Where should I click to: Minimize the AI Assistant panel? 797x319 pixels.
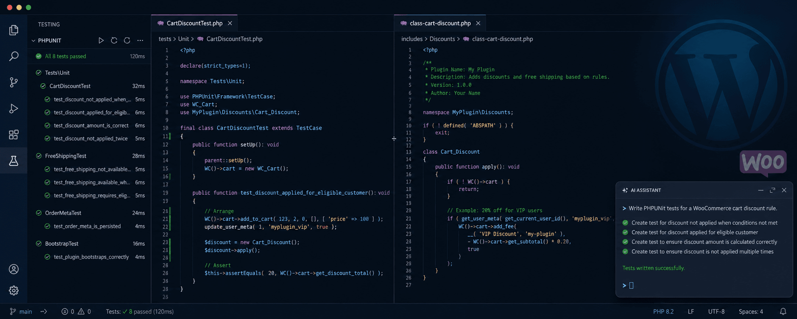pos(761,190)
